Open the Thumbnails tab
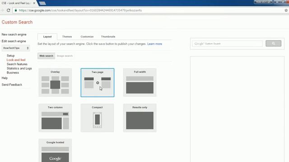 tap(108, 36)
